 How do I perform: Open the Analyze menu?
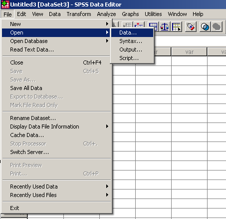pos(106,14)
